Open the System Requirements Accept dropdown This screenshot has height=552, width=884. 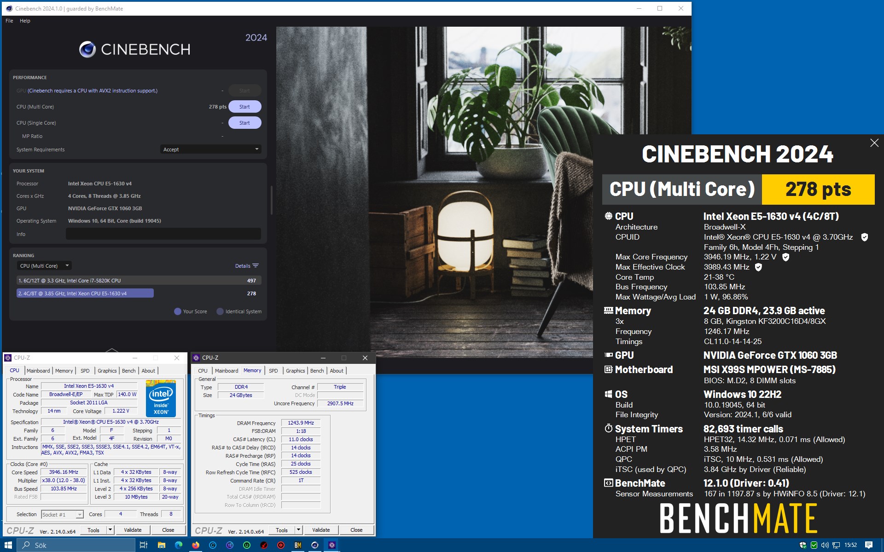click(x=211, y=149)
